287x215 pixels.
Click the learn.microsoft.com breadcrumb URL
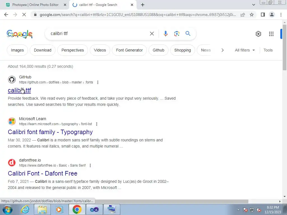(55, 124)
